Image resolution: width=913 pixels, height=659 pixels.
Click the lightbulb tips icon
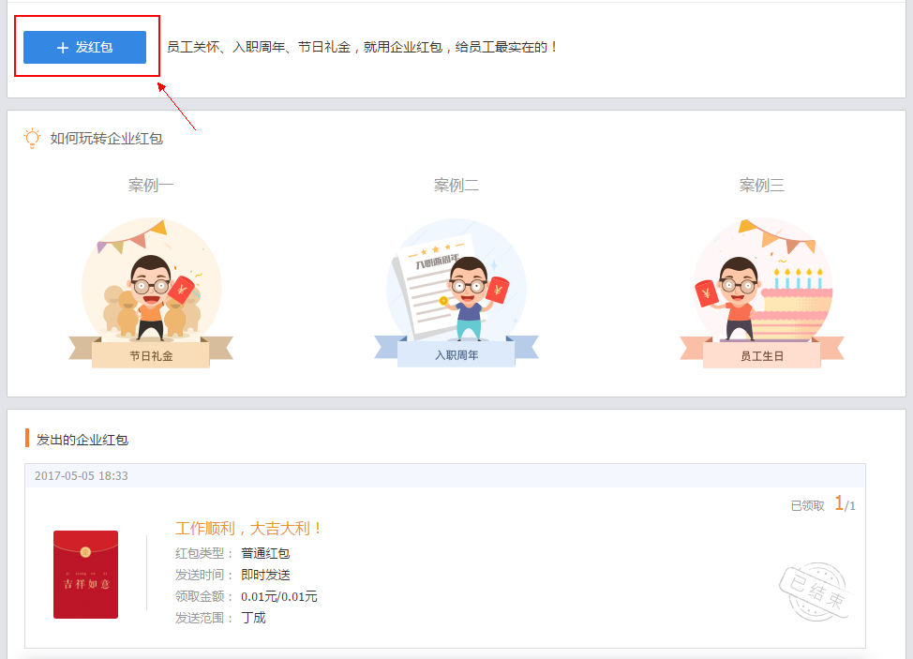(x=33, y=139)
